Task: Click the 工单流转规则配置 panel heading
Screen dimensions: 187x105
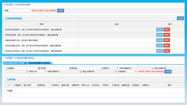Action: (13, 19)
